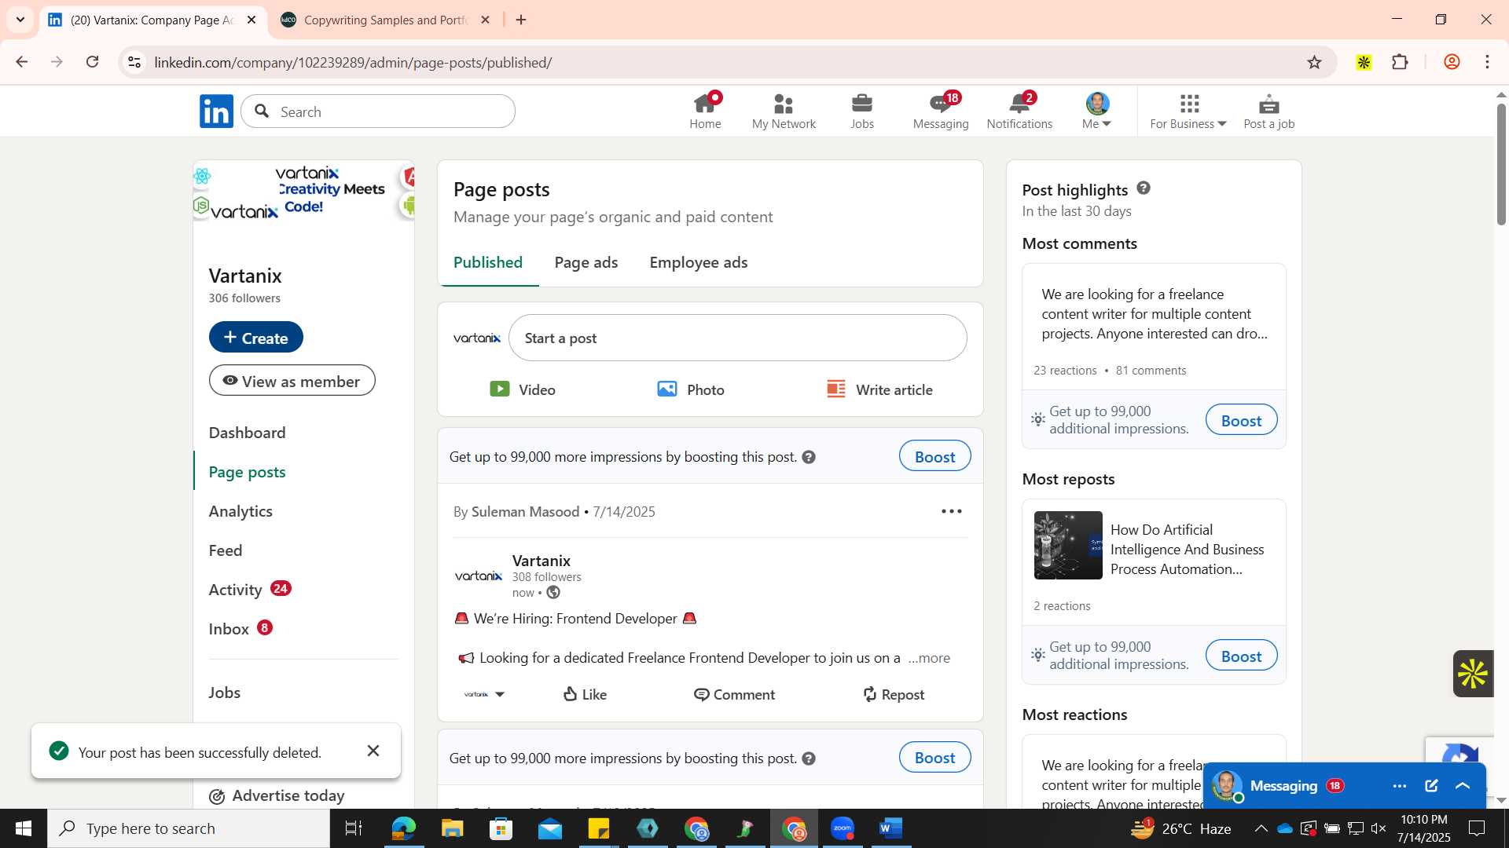Open help icon beside second boost banner
The height and width of the screenshot is (848, 1509).
click(809, 758)
